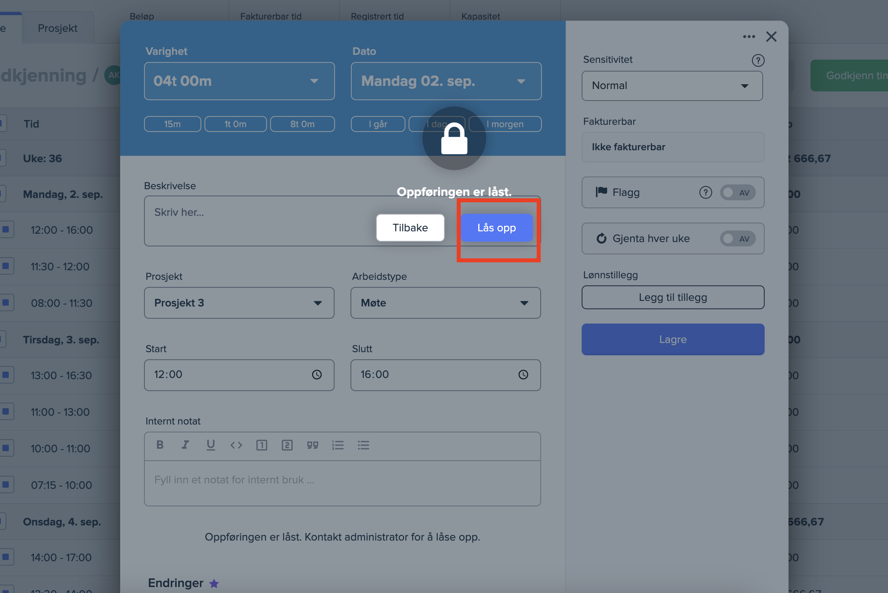The image size is (888, 593).
Task: Insert numbered list in Internt notat
Action: (x=338, y=445)
